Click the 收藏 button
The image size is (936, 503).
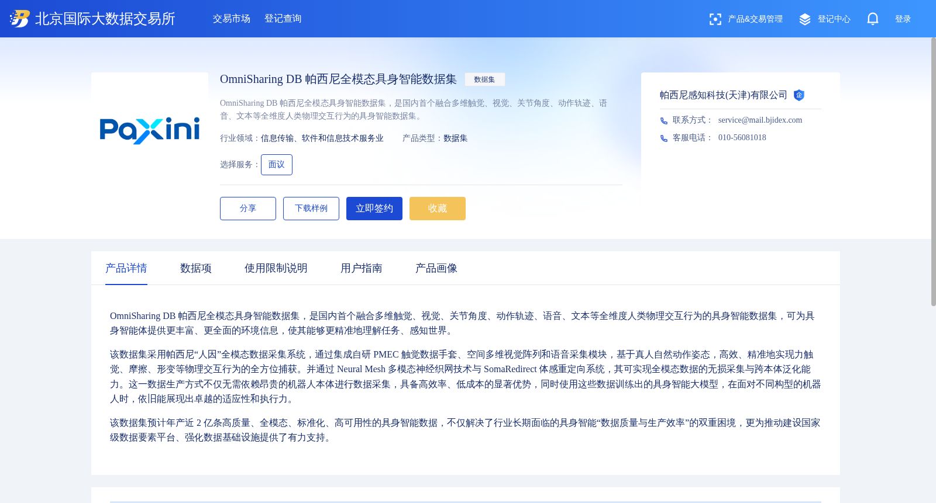[438, 209]
